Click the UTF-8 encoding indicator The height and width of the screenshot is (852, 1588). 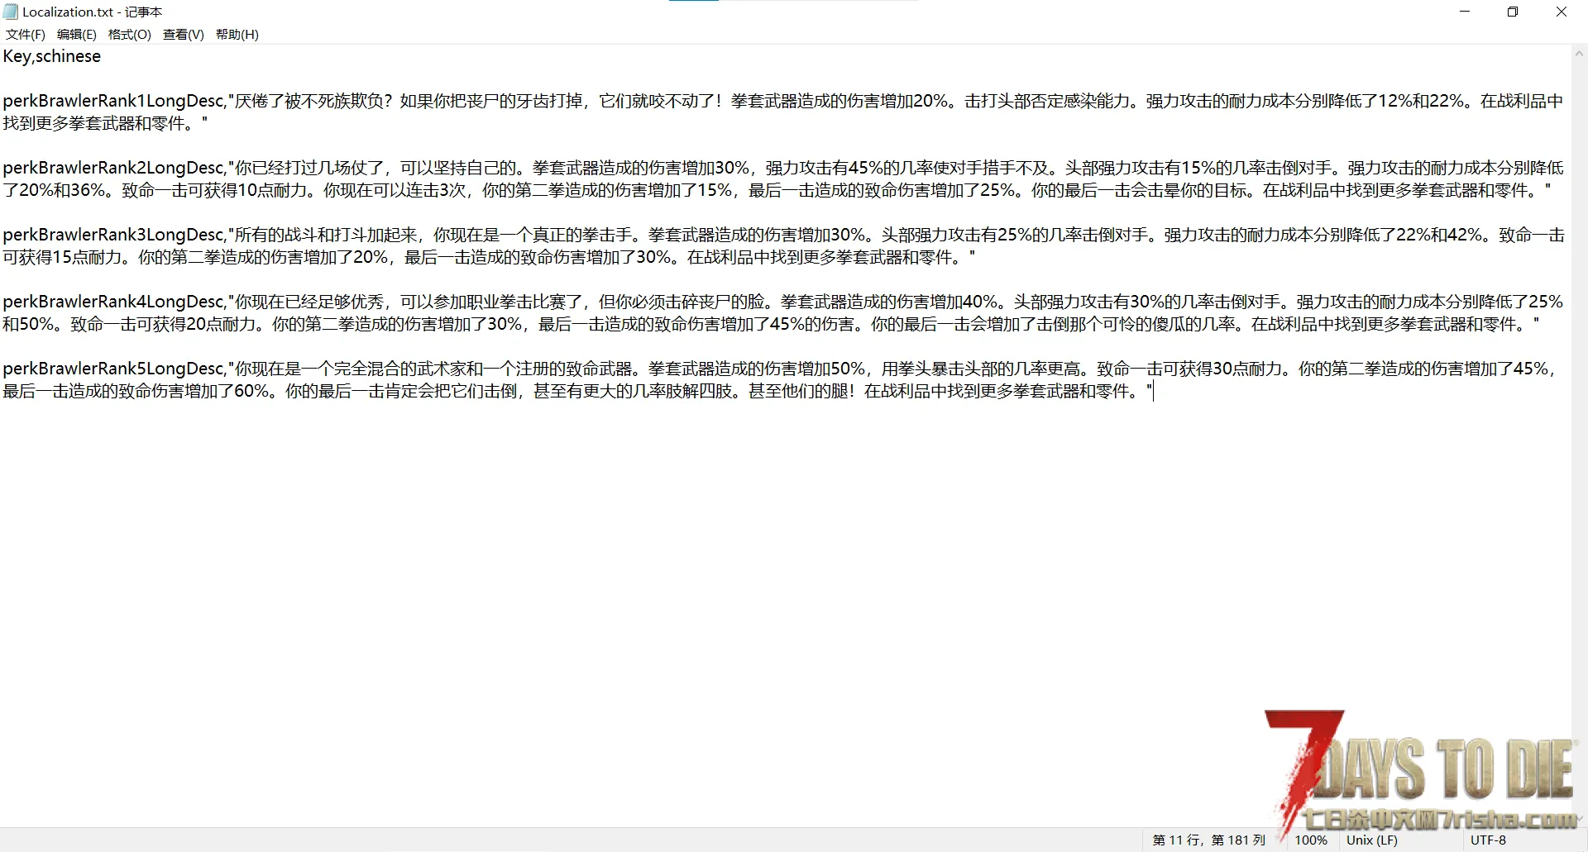tap(1488, 840)
